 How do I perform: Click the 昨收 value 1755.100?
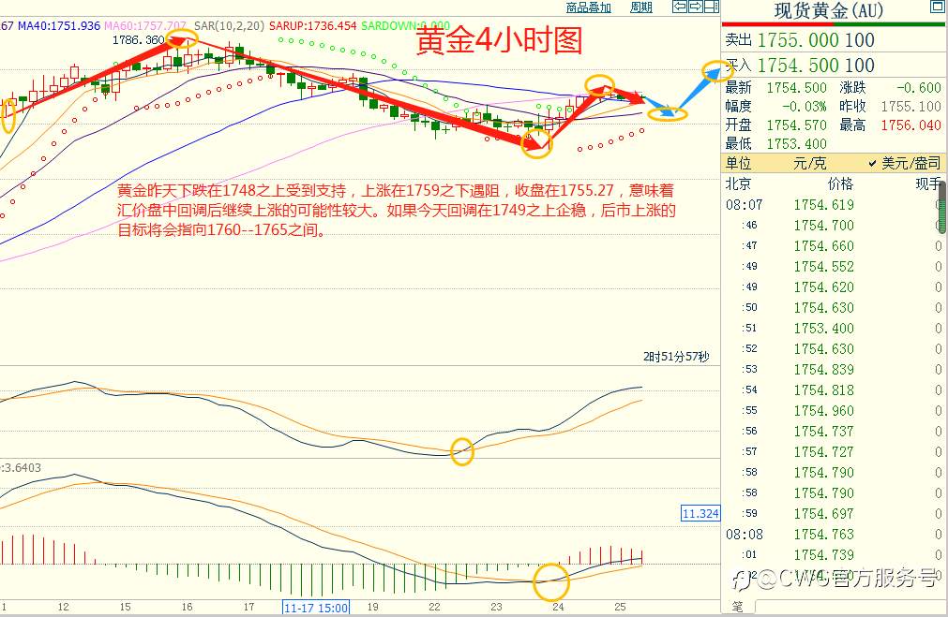[x=910, y=106]
